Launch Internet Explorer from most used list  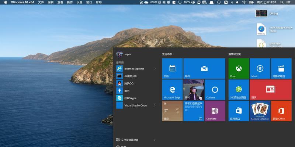[136, 69]
